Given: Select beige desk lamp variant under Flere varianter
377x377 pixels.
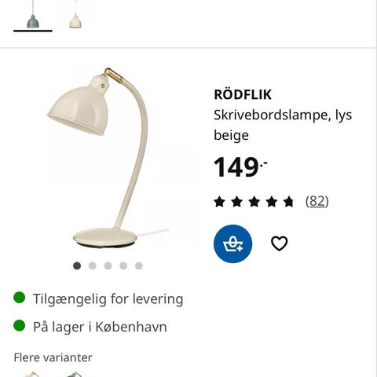Looking at the screenshot, I should (x=32, y=374).
